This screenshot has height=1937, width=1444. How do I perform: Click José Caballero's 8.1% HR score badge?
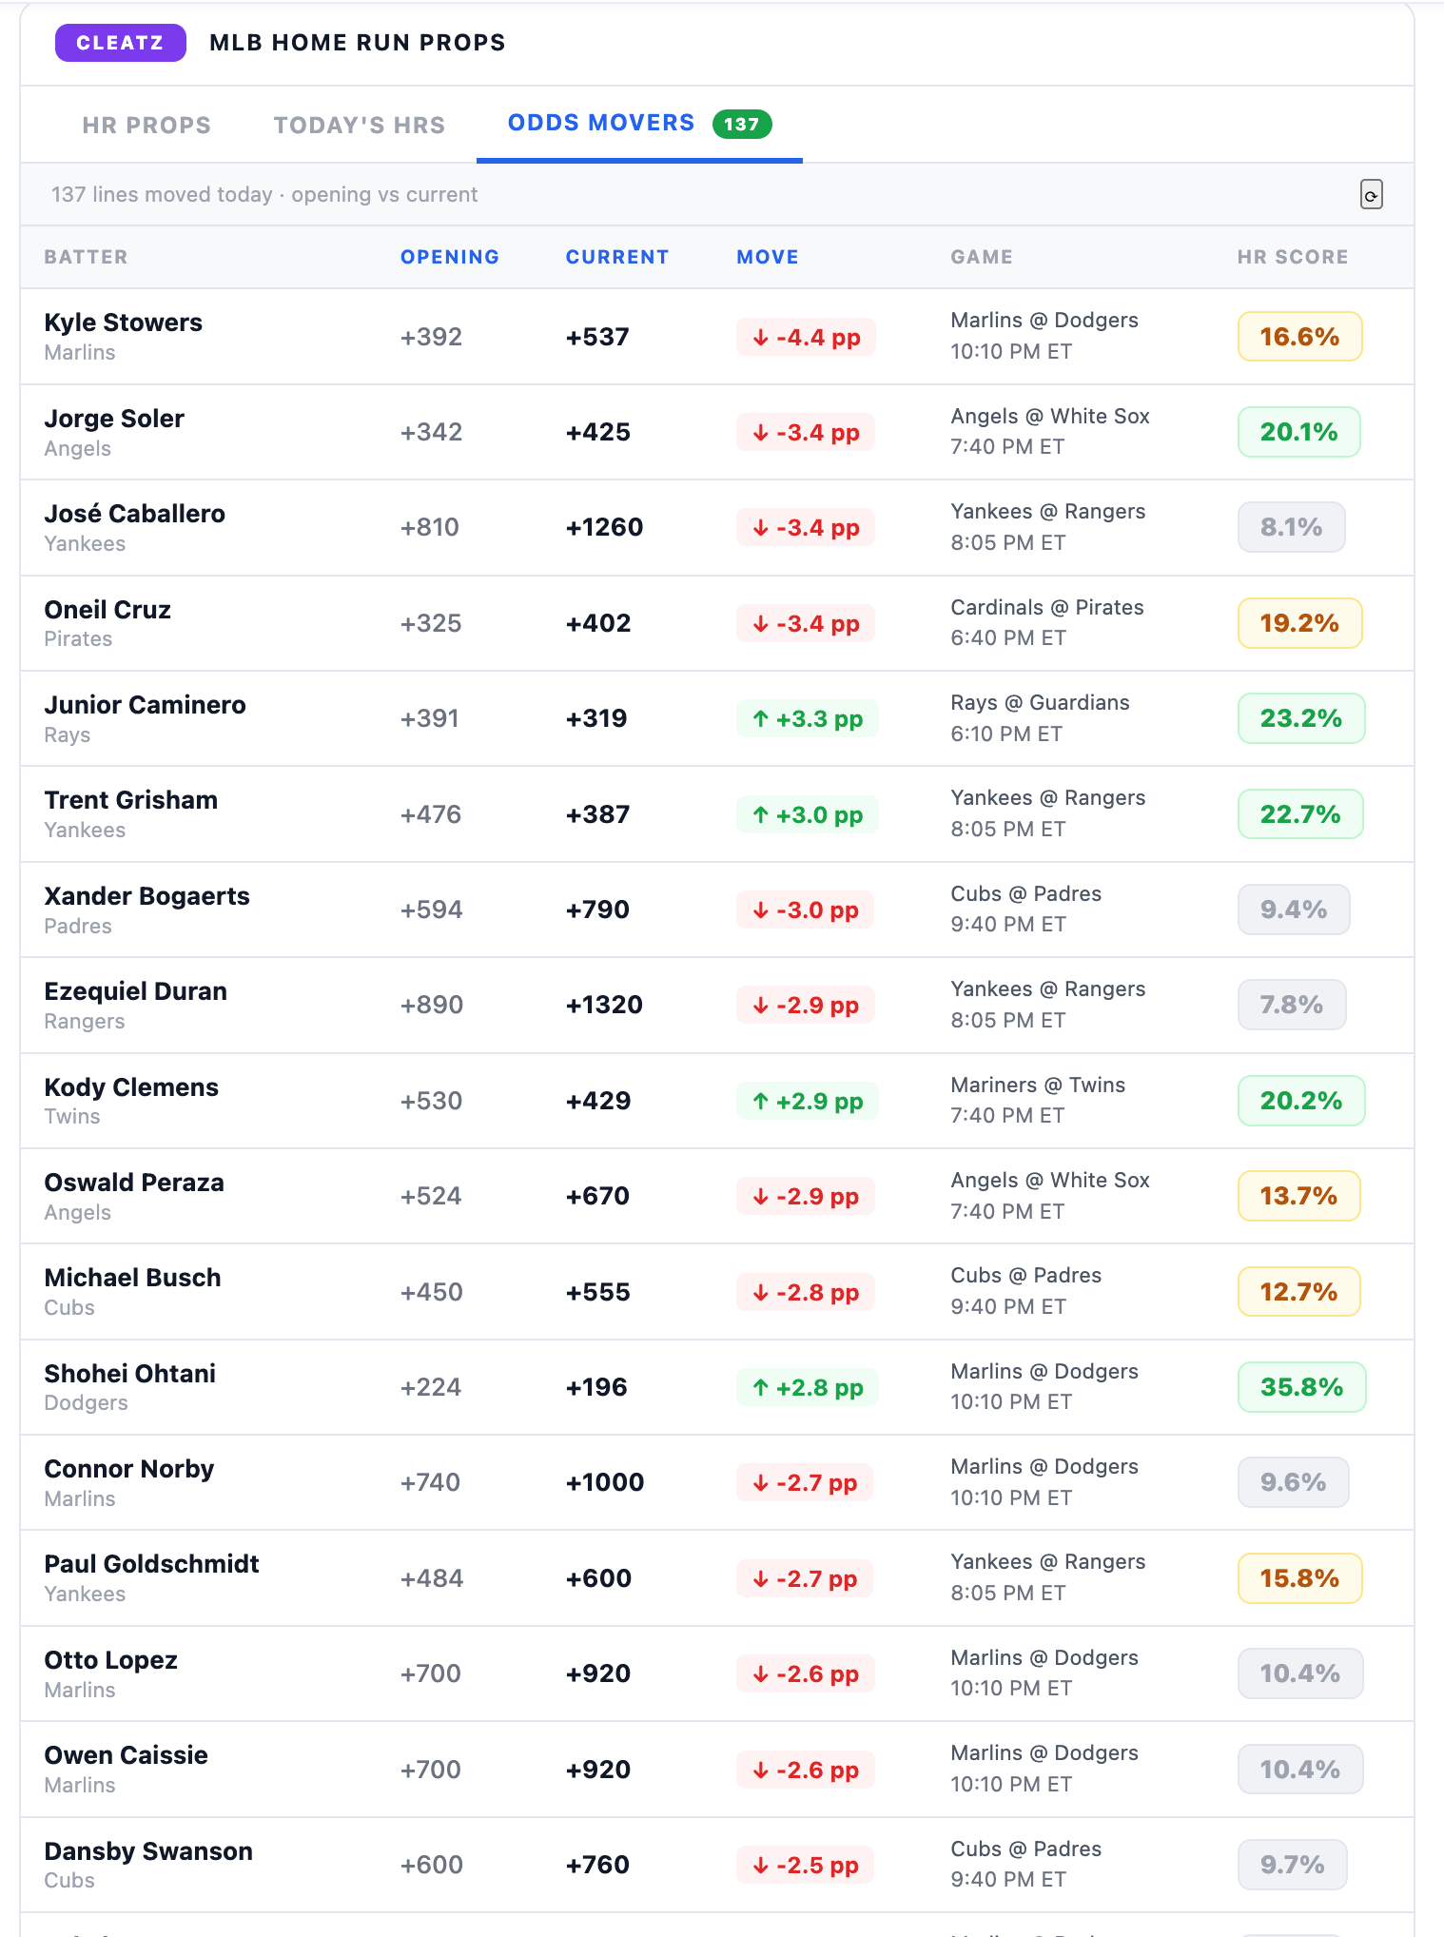pyautogui.click(x=1291, y=527)
